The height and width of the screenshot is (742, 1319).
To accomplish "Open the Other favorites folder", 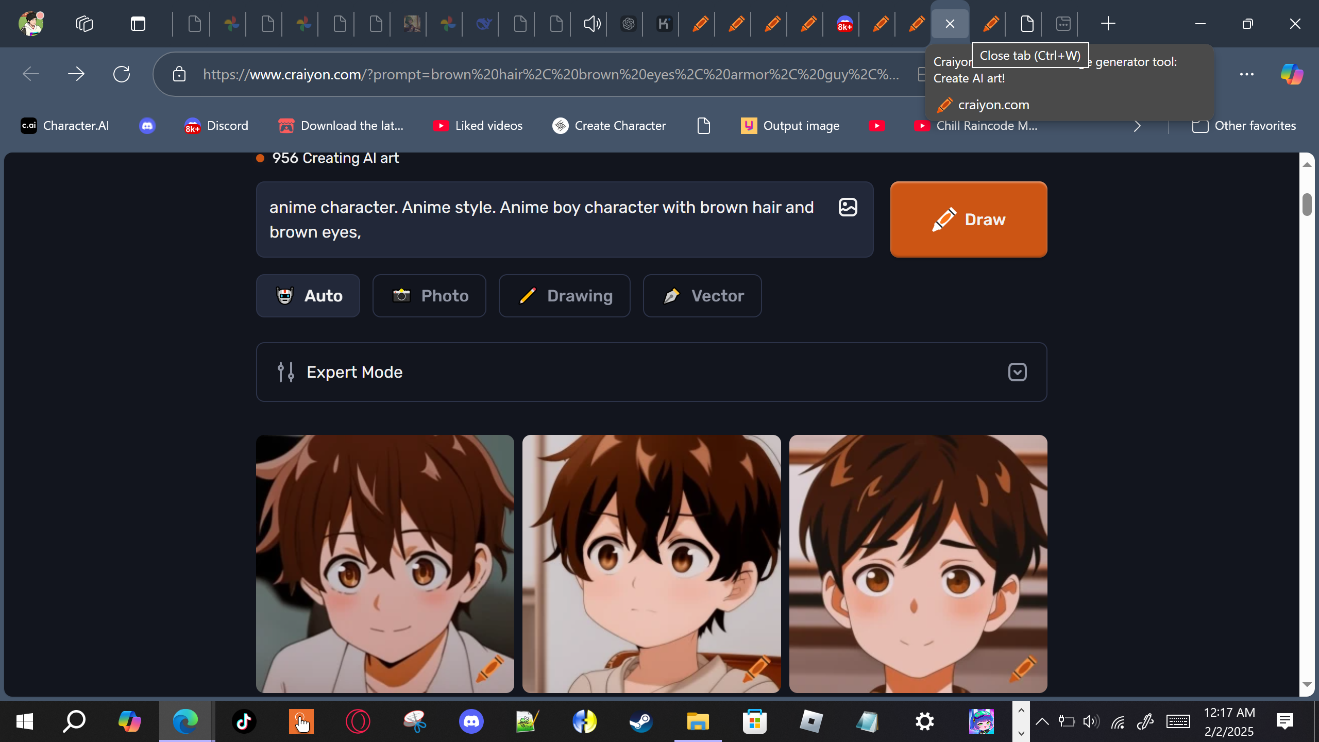I will (1244, 126).
